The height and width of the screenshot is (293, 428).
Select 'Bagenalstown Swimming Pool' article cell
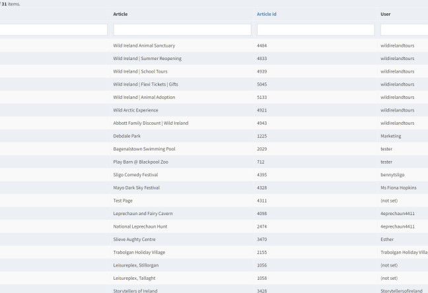coord(144,149)
